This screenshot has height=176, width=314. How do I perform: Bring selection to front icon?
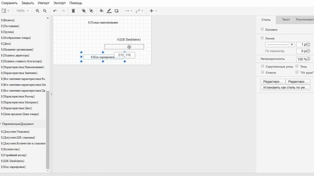[x=84, y=11]
